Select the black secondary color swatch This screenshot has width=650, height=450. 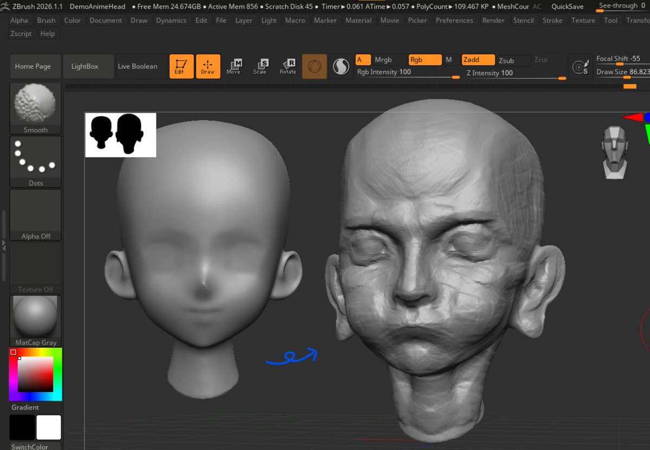click(22, 427)
